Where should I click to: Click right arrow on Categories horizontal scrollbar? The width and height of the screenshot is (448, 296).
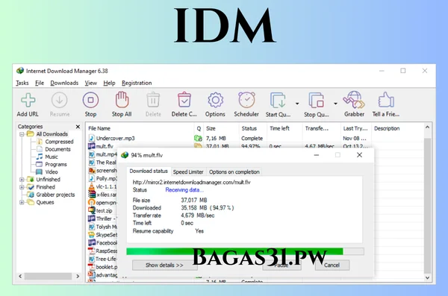(x=78, y=277)
